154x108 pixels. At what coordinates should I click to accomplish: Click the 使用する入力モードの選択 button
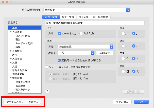pos(22,102)
